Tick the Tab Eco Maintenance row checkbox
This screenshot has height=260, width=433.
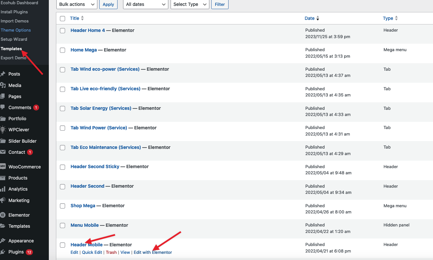click(63, 148)
